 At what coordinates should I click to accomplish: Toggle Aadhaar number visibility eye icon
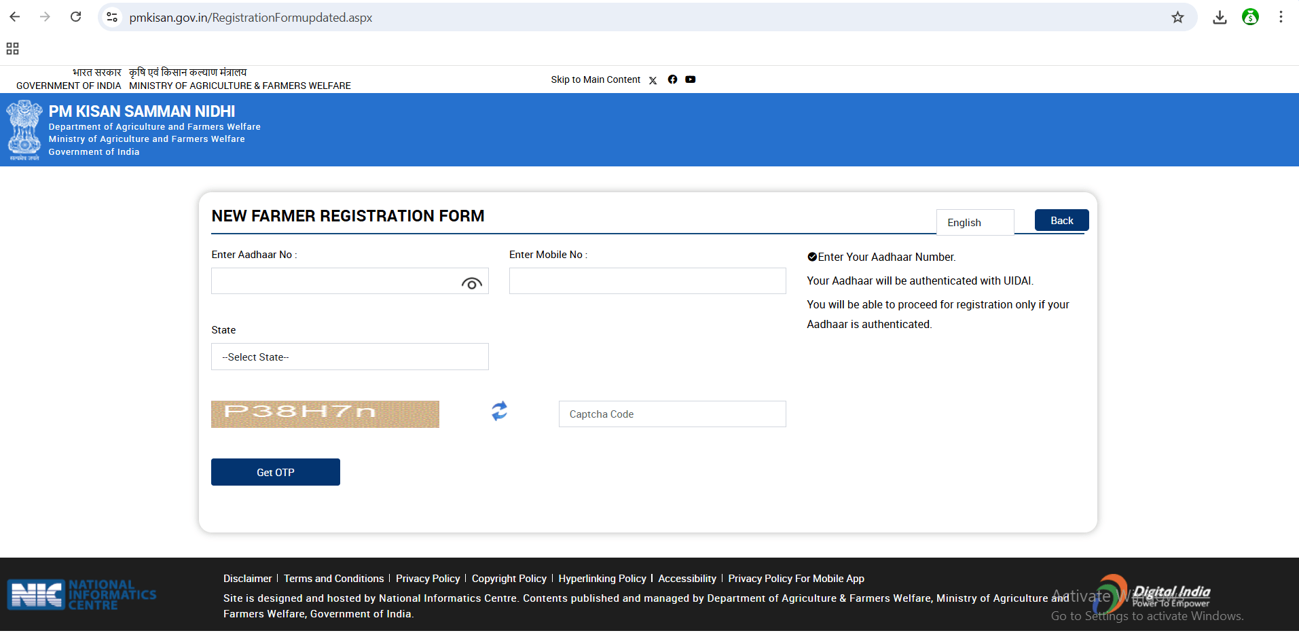click(471, 283)
